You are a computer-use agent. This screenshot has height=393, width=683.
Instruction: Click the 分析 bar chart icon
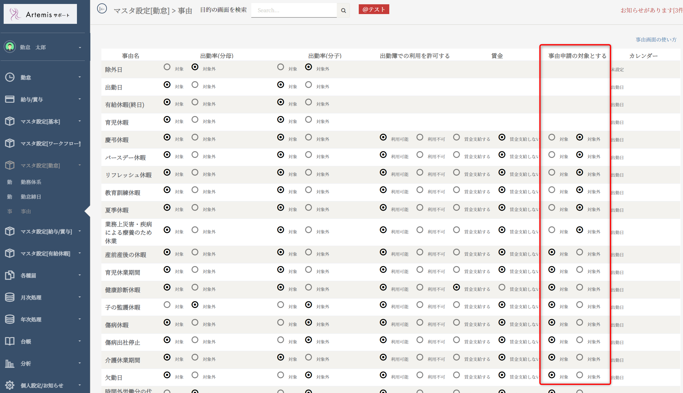10,363
